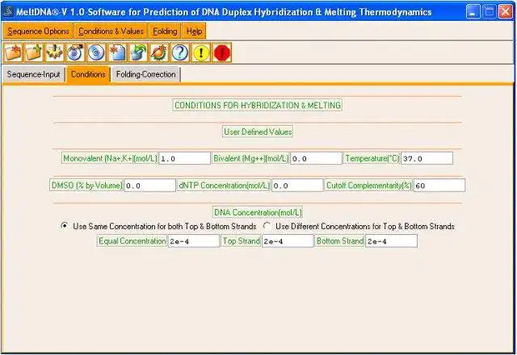Open help with the question mark icon
The width and height of the screenshot is (517, 355).
point(180,52)
